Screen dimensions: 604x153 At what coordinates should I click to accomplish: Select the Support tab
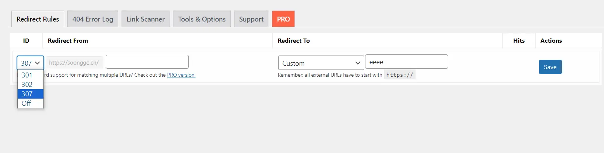pos(251,19)
